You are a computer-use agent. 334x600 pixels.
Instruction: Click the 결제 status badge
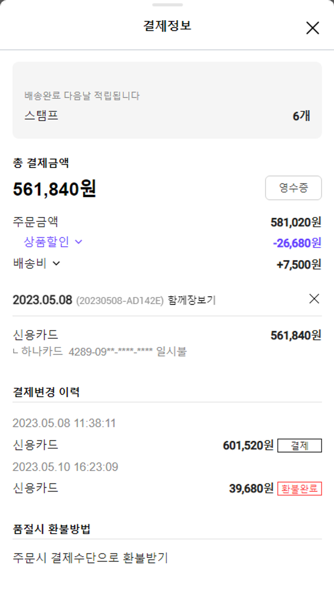pos(299,446)
